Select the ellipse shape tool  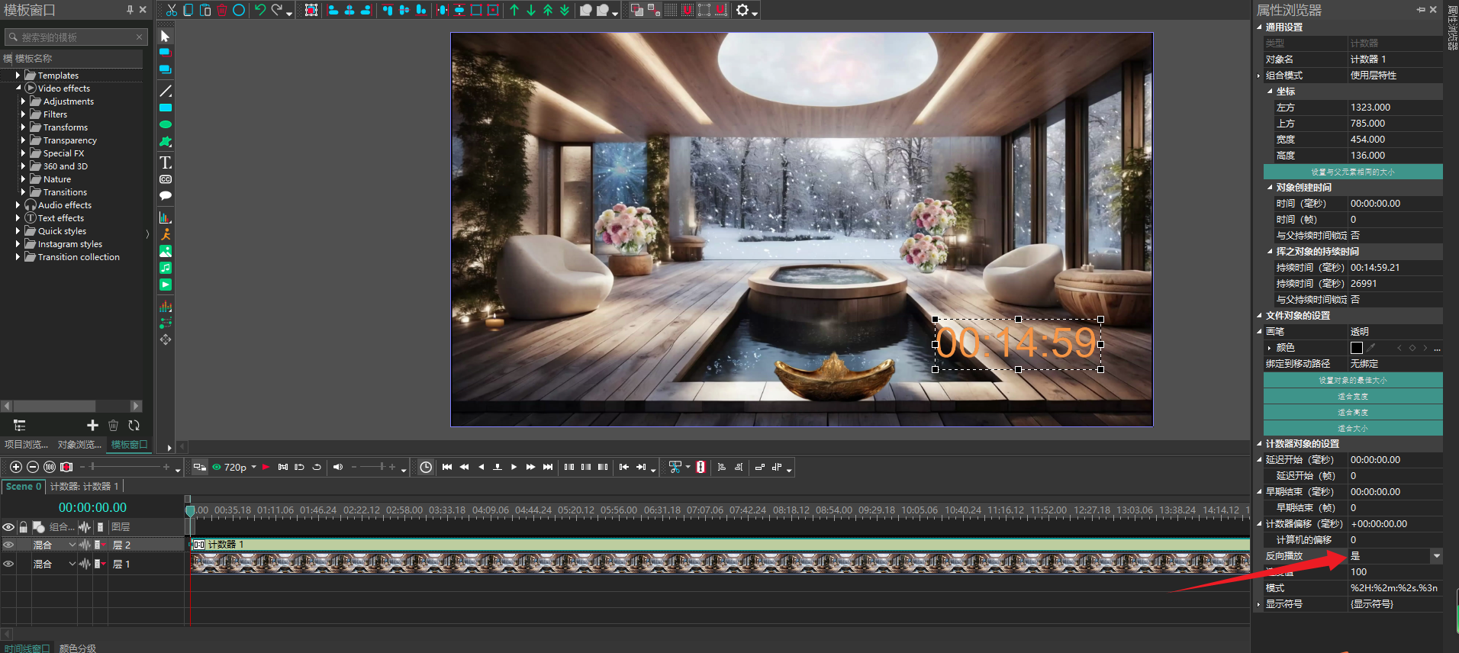166,124
